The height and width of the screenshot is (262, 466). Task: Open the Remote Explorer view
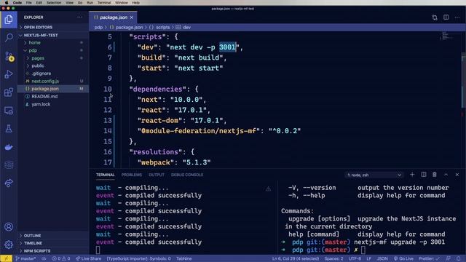point(9,111)
